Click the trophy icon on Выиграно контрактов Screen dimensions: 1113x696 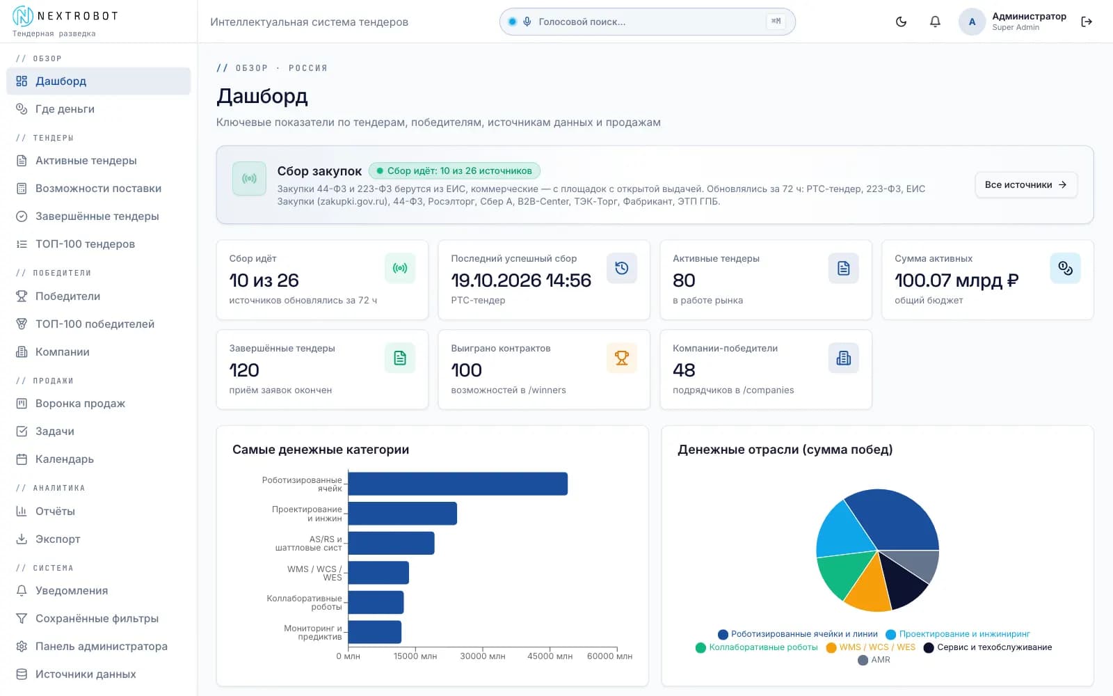(622, 358)
